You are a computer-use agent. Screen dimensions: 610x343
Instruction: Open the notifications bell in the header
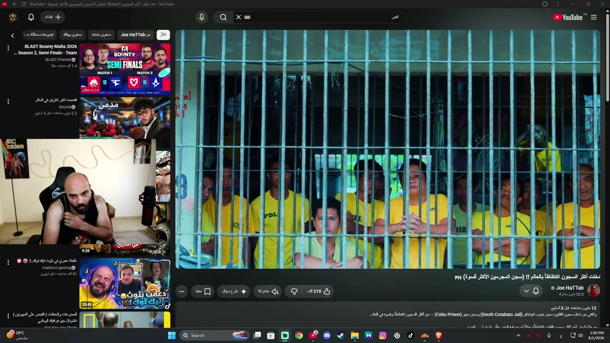click(31, 17)
